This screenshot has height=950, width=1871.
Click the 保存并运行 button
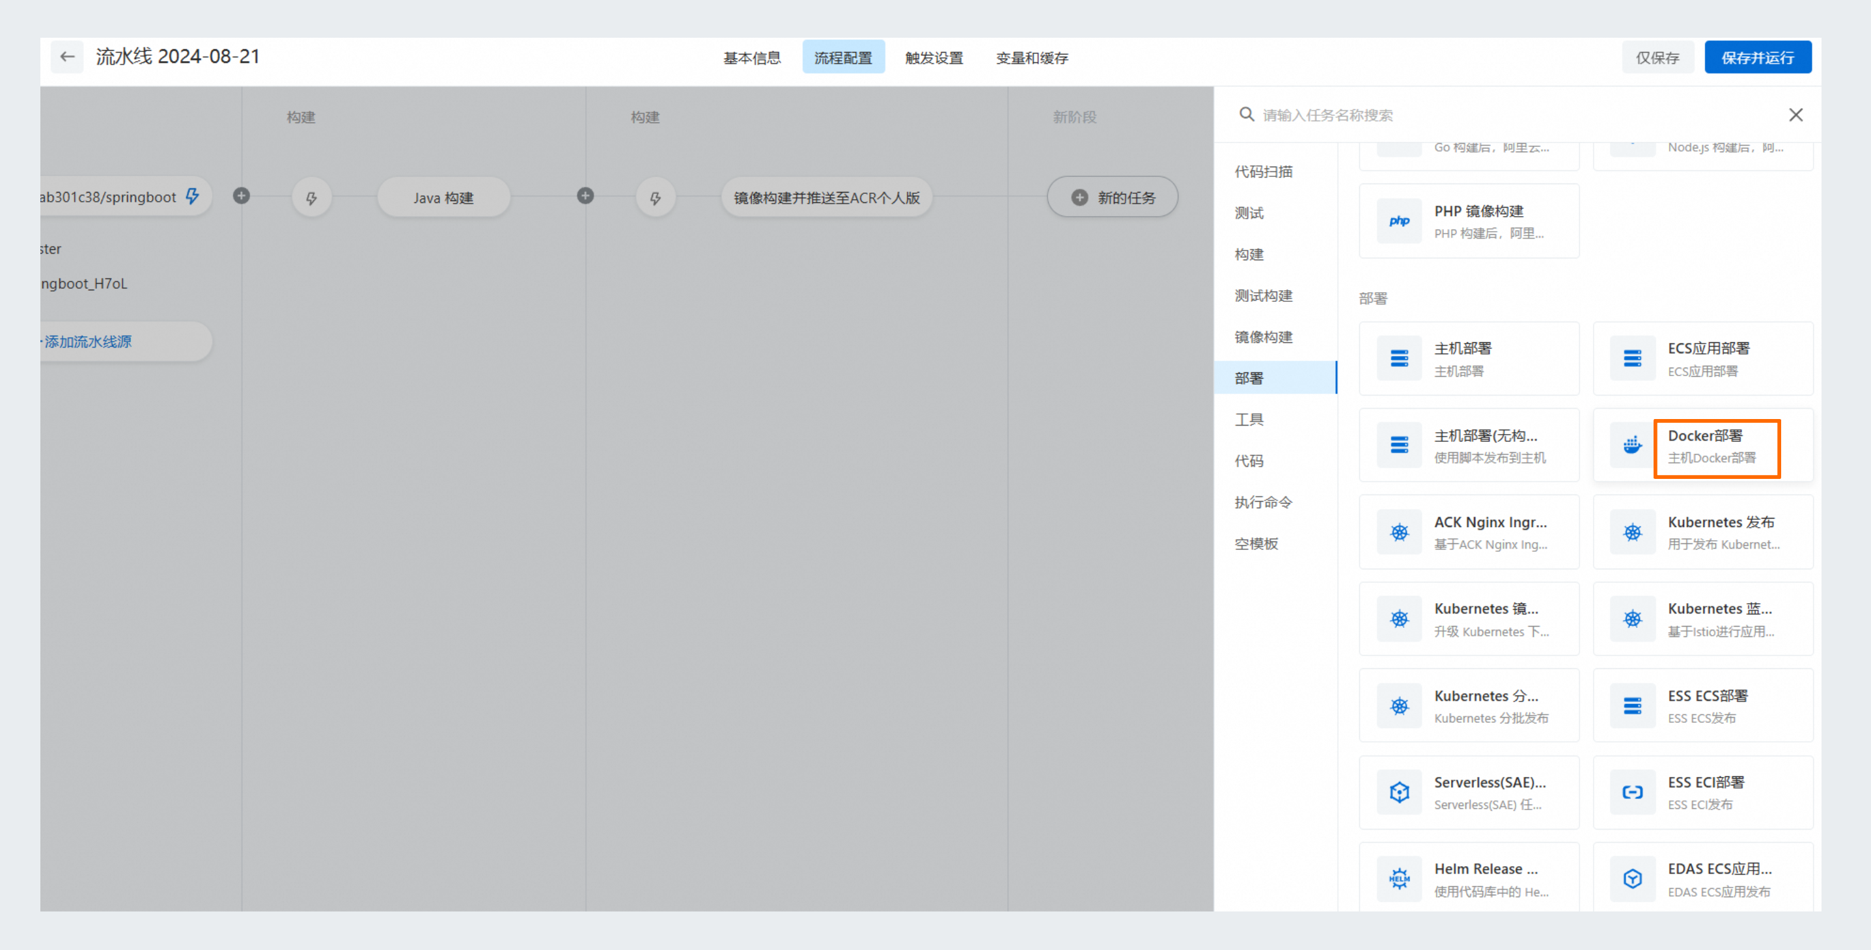(1758, 57)
